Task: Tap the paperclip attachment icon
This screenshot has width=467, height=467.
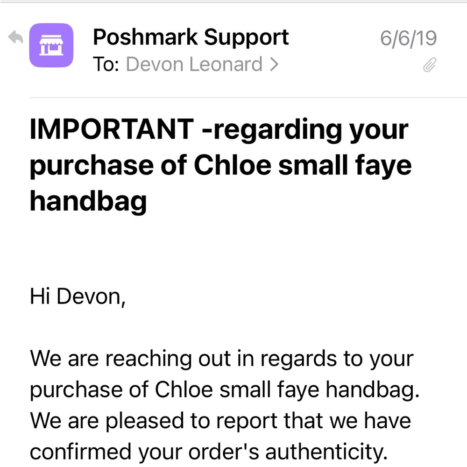Action: pos(430,64)
